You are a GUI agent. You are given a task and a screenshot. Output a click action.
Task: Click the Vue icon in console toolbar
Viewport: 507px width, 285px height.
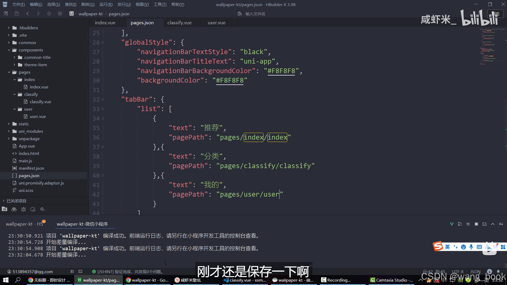452,224
